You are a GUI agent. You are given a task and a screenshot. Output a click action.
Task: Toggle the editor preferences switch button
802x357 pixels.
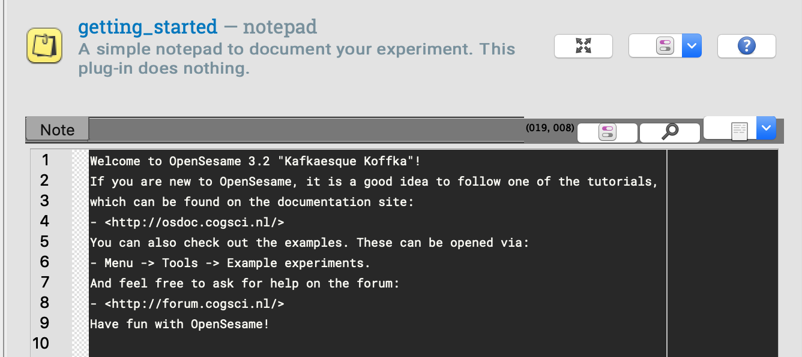(x=607, y=132)
